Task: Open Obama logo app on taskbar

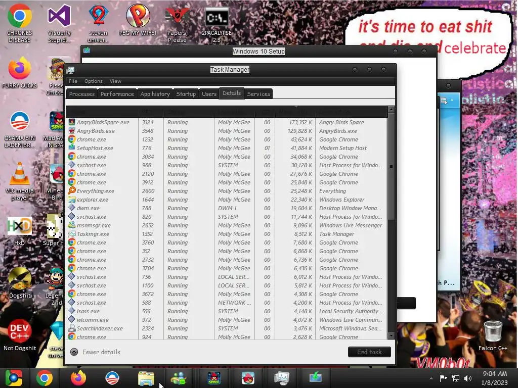Action: pyautogui.click(x=112, y=378)
